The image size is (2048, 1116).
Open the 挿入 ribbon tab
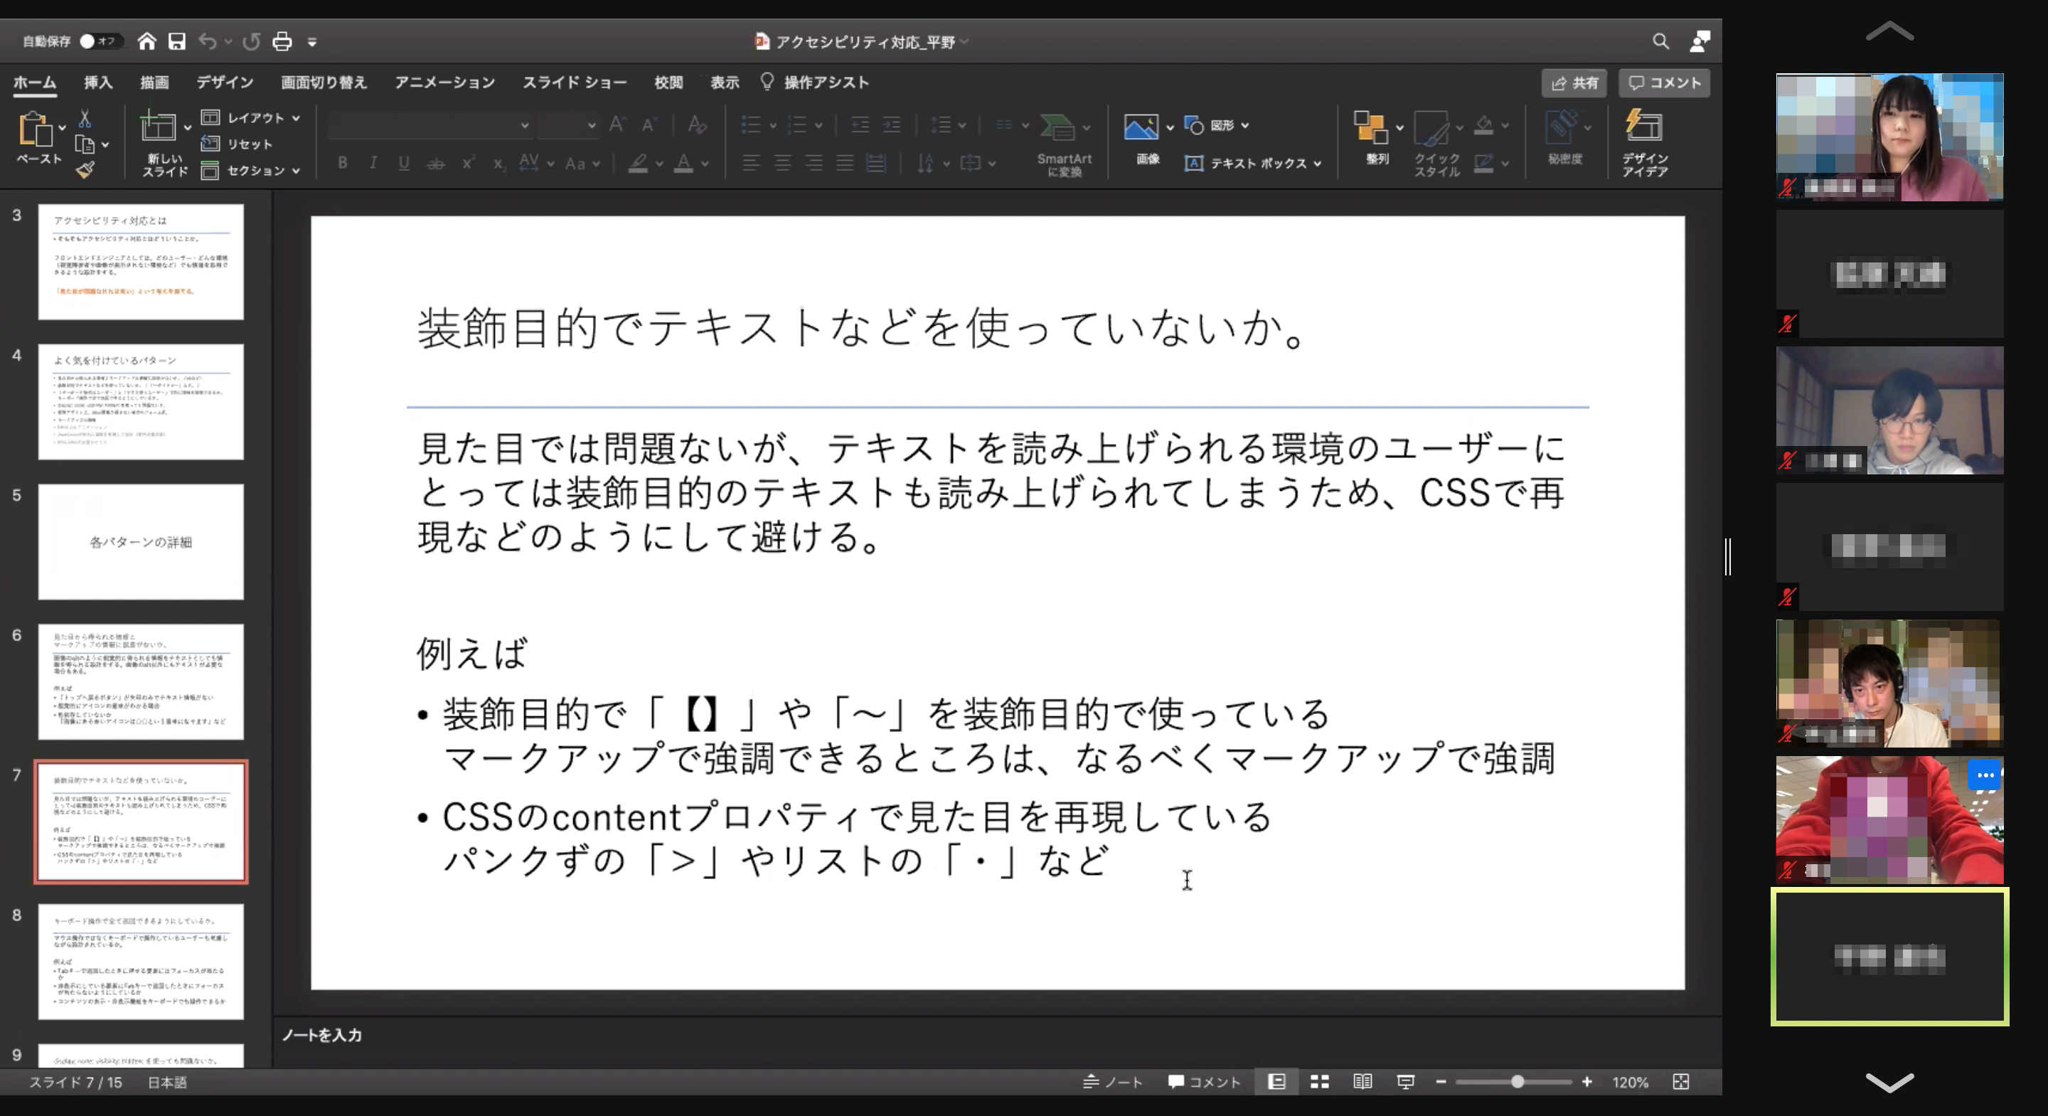99,82
